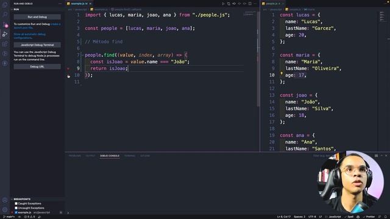Open the Manage gear icon in the activity bar
The width and height of the screenshot is (390, 219).
tap(5, 210)
